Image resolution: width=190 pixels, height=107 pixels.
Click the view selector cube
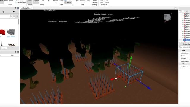(x=167, y=17)
